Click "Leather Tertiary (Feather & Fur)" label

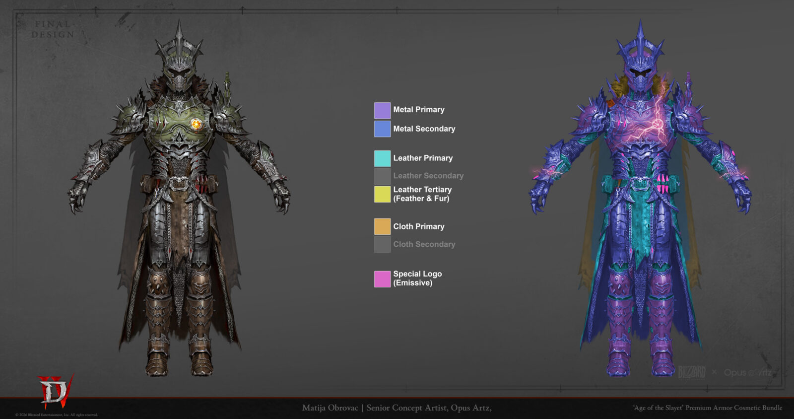point(422,194)
